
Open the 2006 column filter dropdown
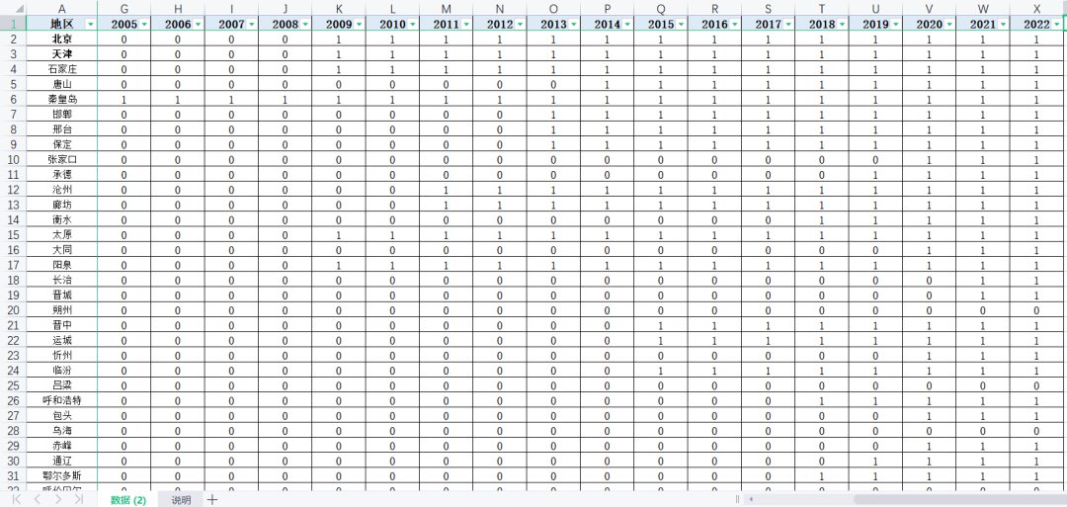[x=198, y=25]
